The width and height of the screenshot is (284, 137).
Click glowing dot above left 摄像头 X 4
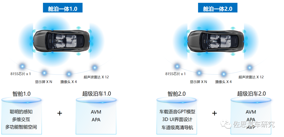point(69,74)
